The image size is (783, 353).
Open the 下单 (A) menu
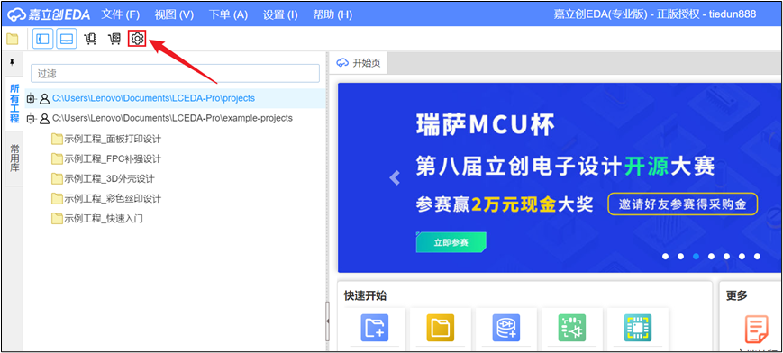tap(228, 14)
